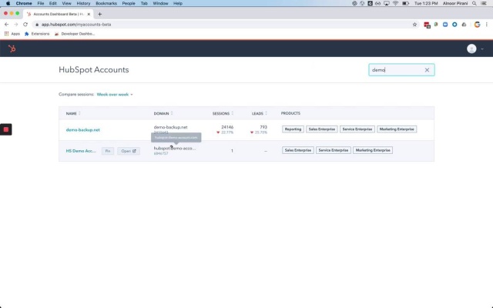Open the Window menu
Viewport: 493px width, 308px height.
(160, 3)
